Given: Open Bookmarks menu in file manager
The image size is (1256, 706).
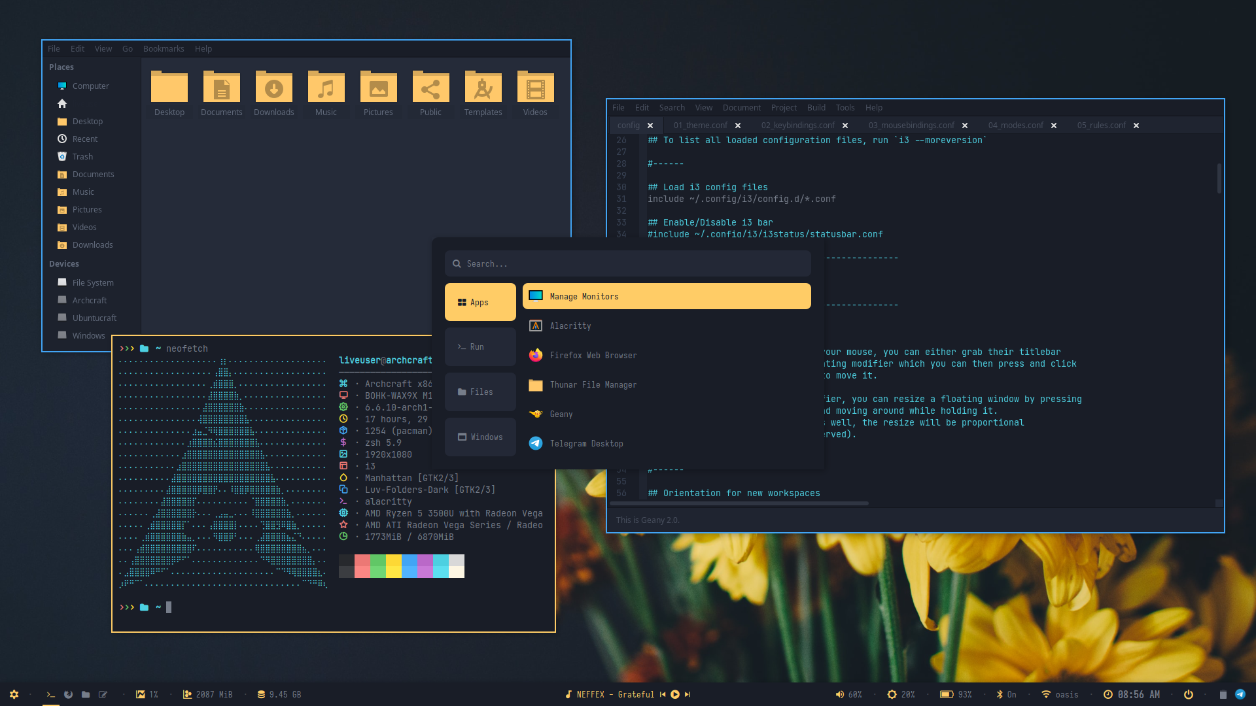Looking at the screenshot, I should [x=164, y=49].
